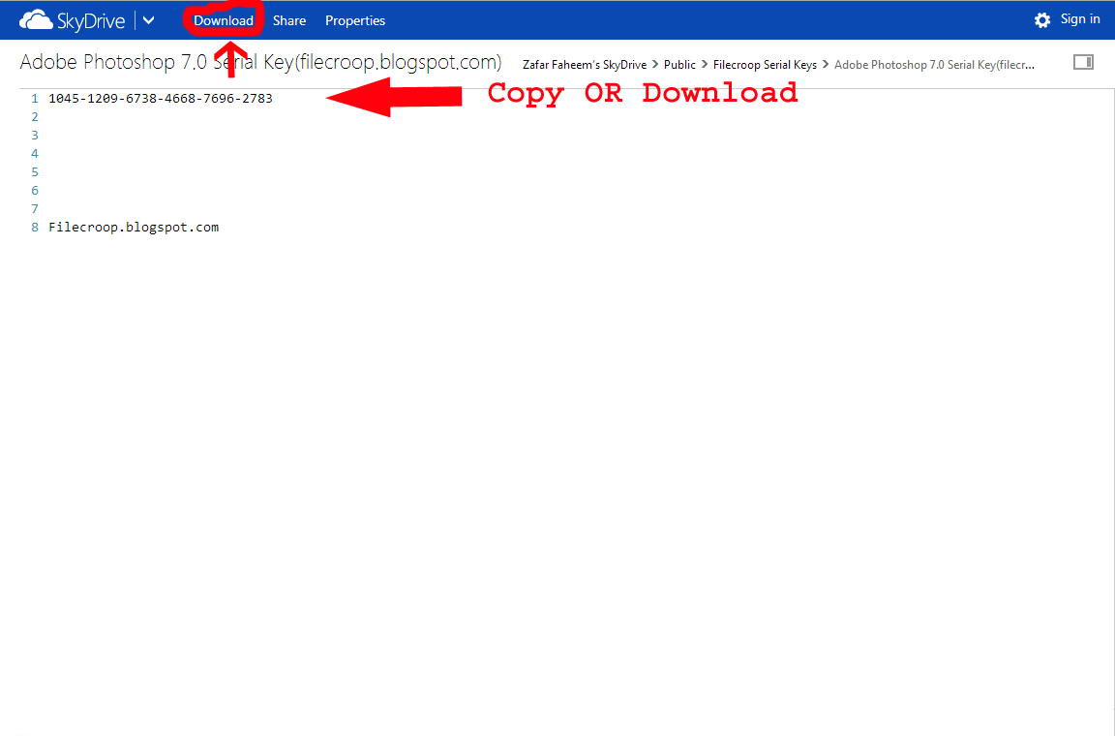Click line number 5 in the gutter
This screenshot has width=1115, height=736.
[35, 171]
